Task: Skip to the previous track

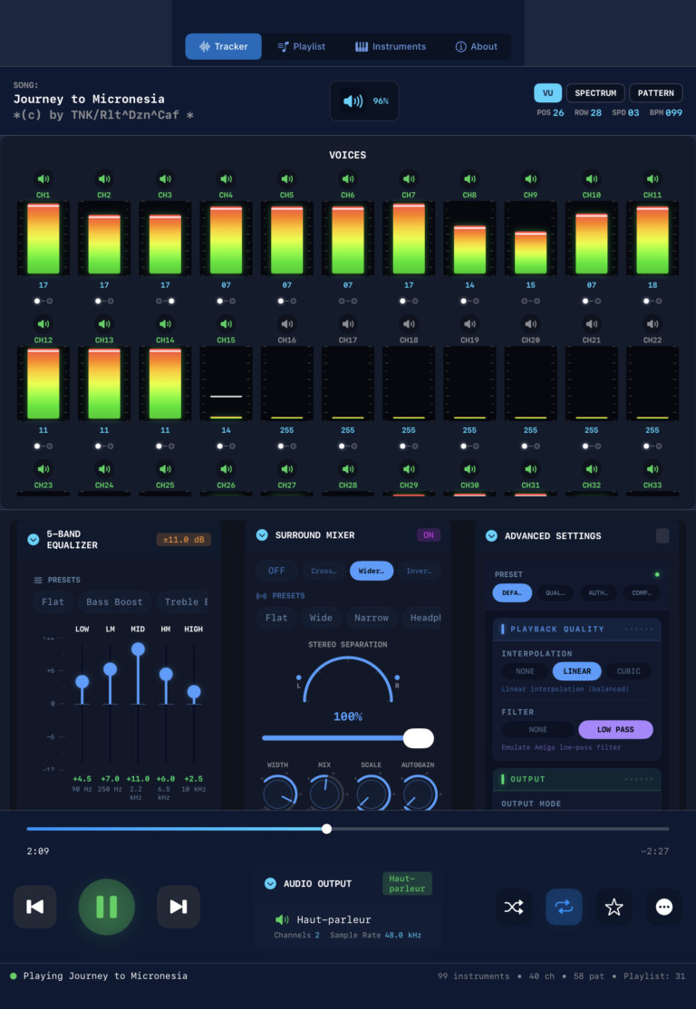Action: point(34,907)
